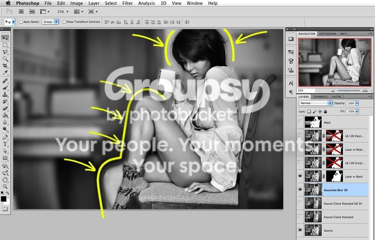Launch Adobe Bridge

point(21,12)
